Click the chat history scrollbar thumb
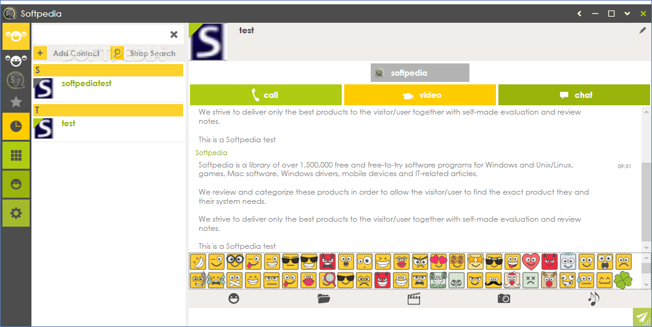The height and width of the screenshot is (327, 652). point(646,201)
